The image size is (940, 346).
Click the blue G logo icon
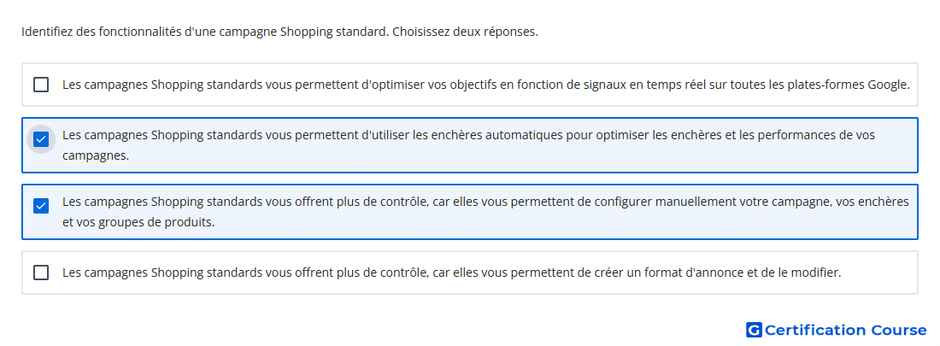click(754, 330)
